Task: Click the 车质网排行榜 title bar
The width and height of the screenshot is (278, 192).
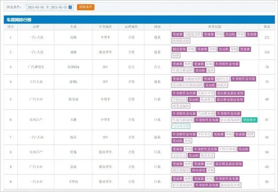Action: (x=139, y=20)
